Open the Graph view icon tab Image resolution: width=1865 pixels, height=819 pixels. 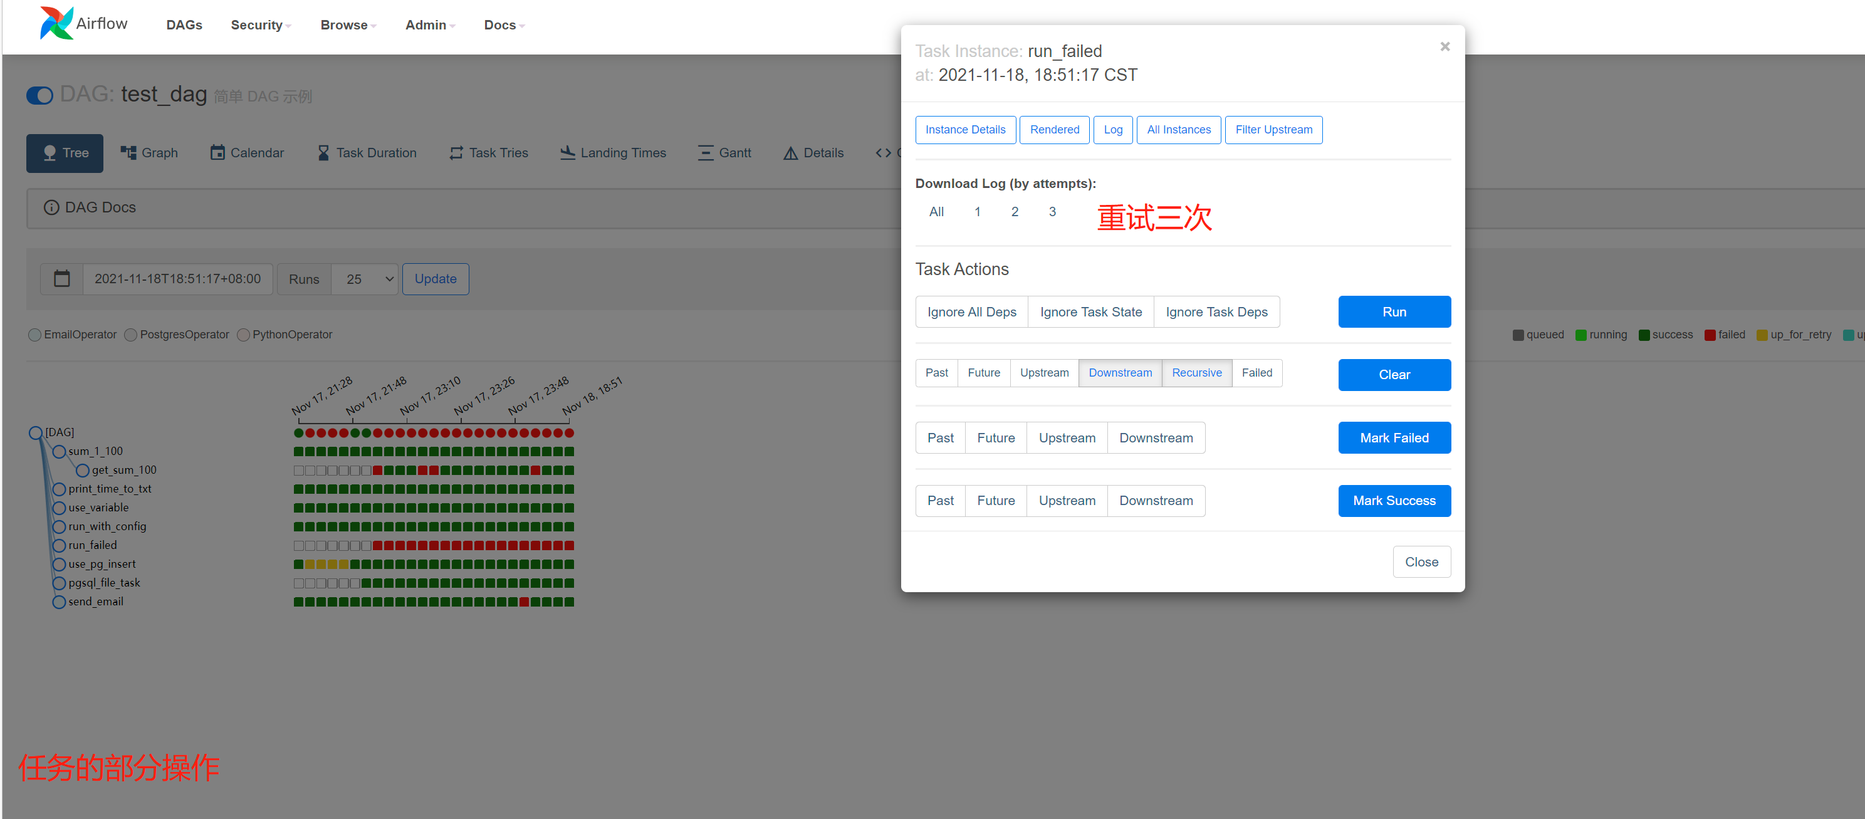(149, 153)
